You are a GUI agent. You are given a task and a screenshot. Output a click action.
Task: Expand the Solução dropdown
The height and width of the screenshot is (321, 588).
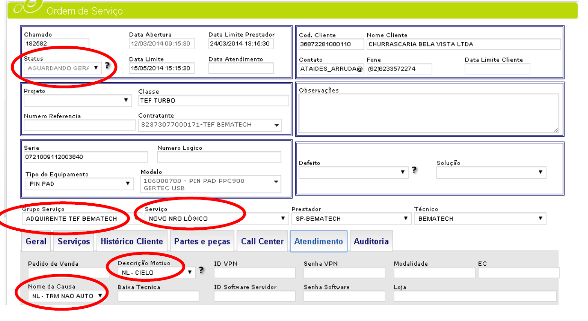491,173
